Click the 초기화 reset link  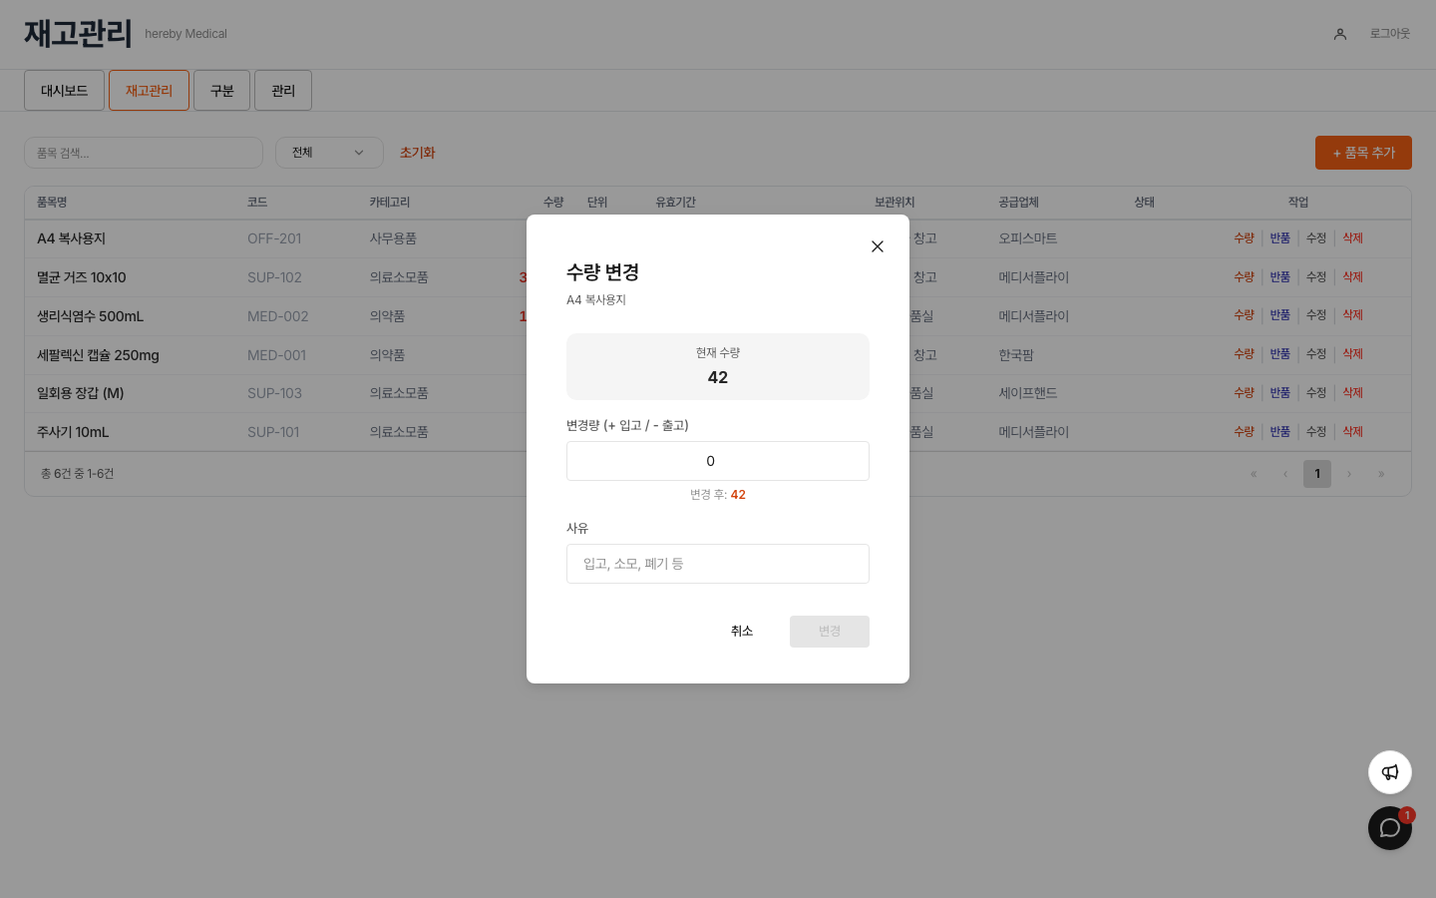coord(418,153)
